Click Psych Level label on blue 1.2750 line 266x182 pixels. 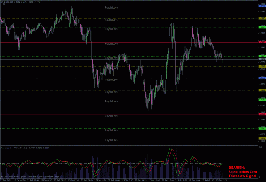[x=112, y=8]
